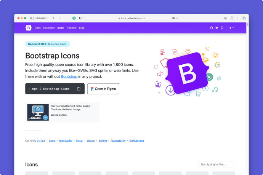Click the Bootstrap Icons heading
Viewport: 263px width, 175px height.
52,56
